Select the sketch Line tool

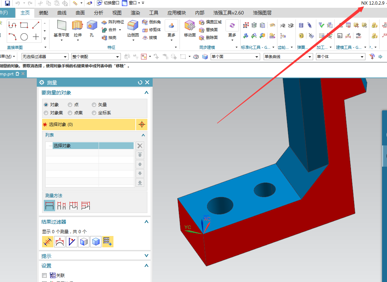pyautogui.click(x=36, y=25)
